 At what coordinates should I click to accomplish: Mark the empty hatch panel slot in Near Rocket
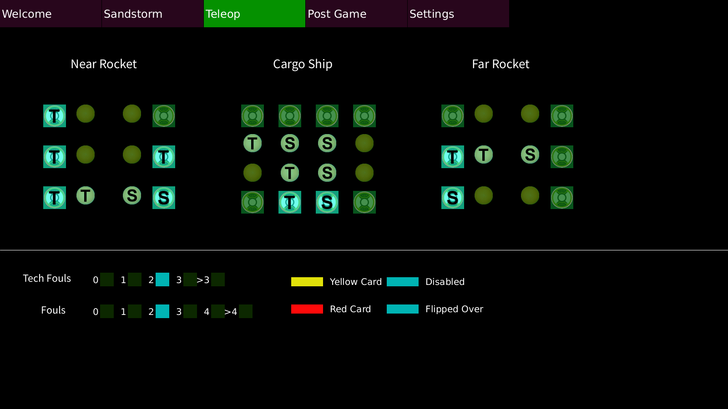click(164, 116)
